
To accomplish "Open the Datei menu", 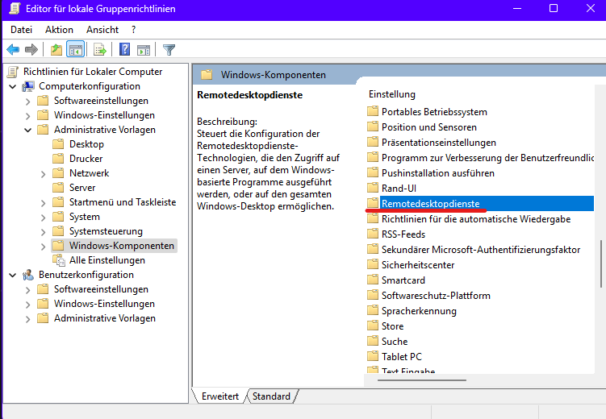I will (22, 29).
